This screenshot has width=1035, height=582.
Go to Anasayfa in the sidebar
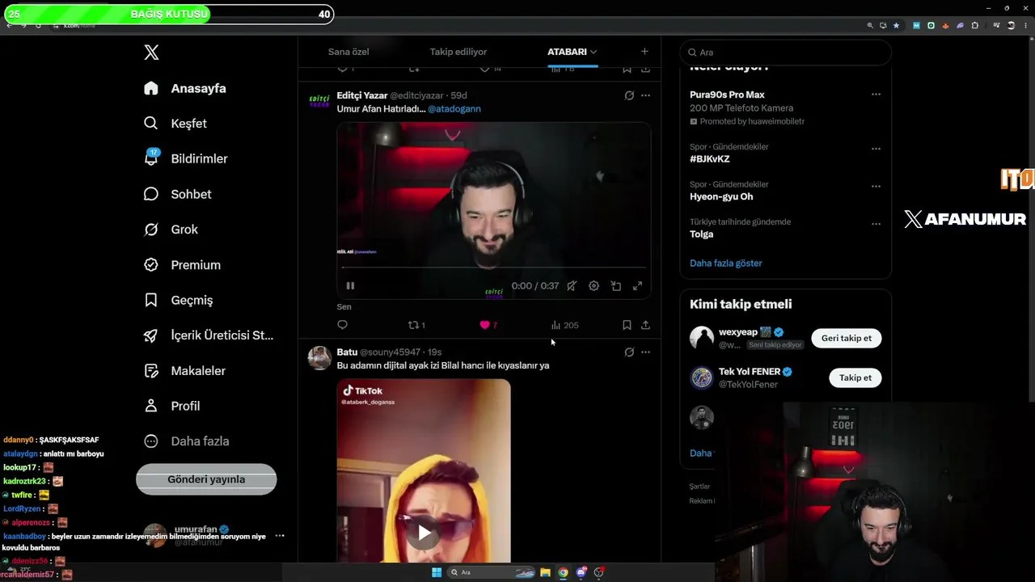point(185,88)
